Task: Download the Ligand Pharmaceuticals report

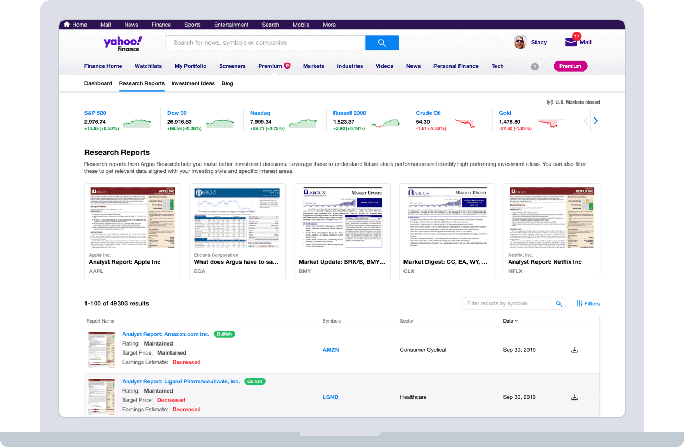Action: coord(574,397)
